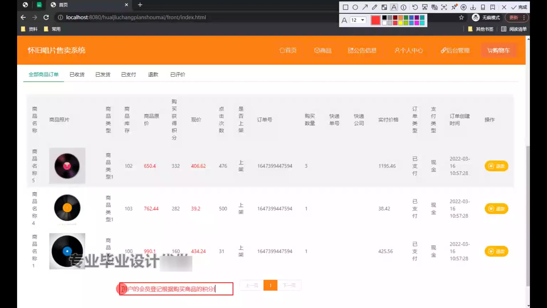547x308 pixels.
Task: Reload the browser page
Action: click(x=46, y=17)
